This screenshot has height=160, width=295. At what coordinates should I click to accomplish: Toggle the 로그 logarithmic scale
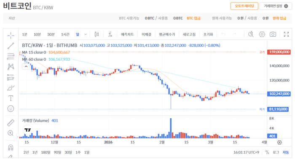[276, 152]
